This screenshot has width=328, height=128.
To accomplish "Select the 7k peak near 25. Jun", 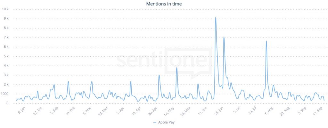I will pos(224,37).
